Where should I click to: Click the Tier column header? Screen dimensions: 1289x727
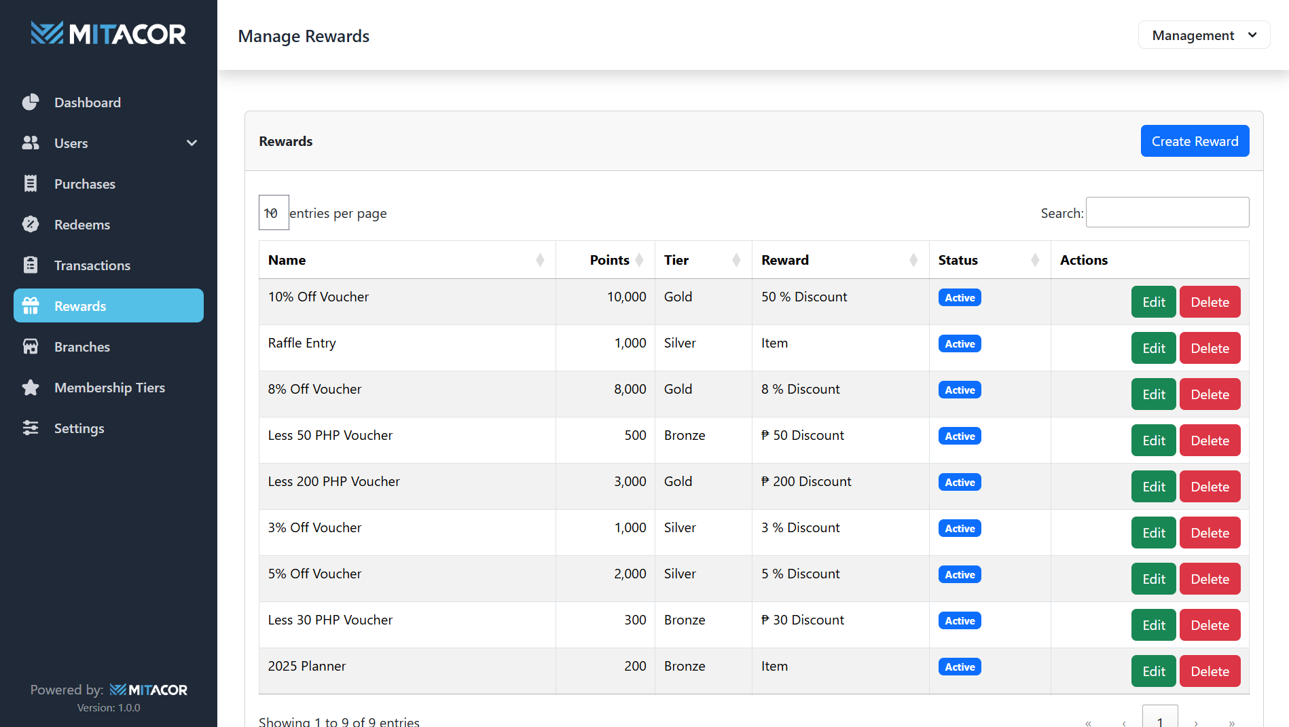coord(676,259)
